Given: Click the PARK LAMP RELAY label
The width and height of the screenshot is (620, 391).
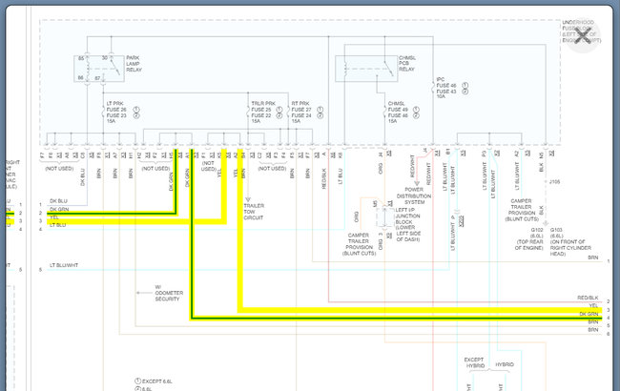Looking at the screenshot, I should tap(134, 64).
